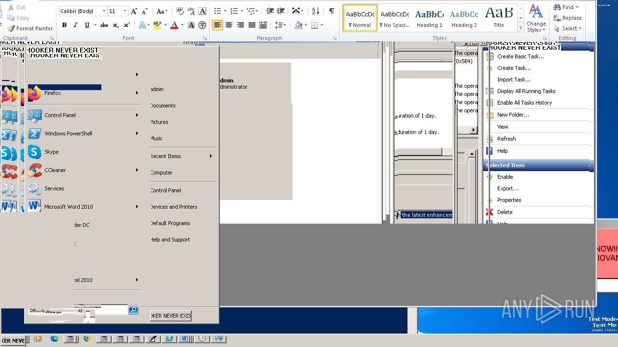Click the Grow Font icon

[134, 11]
